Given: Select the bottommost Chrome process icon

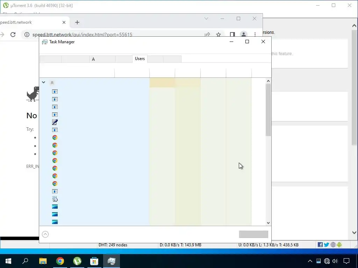Looking at the screenshot, I should point(55,184).
